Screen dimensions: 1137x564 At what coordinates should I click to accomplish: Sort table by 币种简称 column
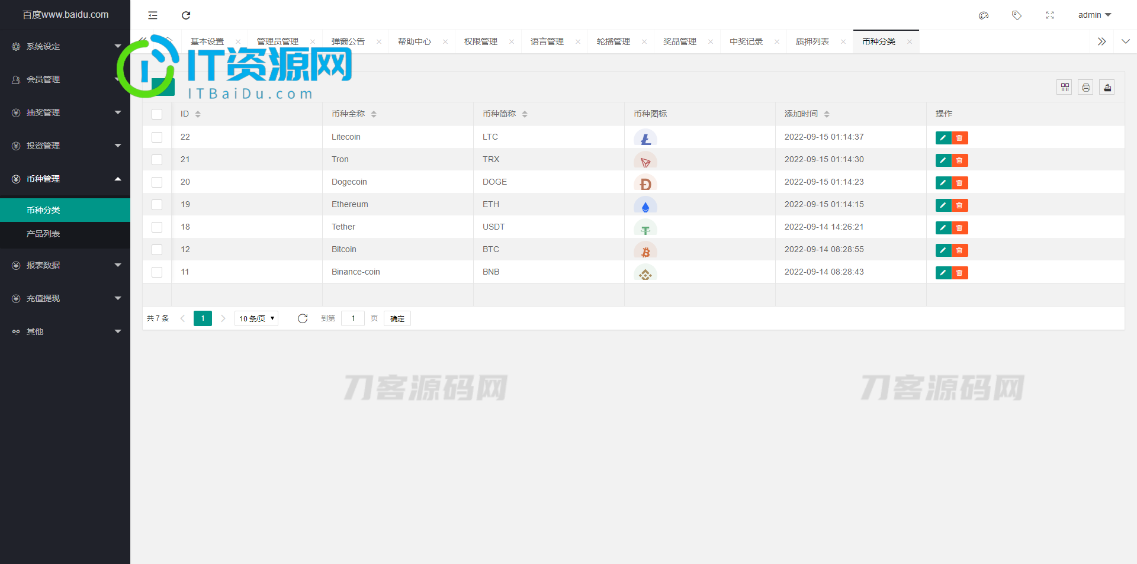525,114
